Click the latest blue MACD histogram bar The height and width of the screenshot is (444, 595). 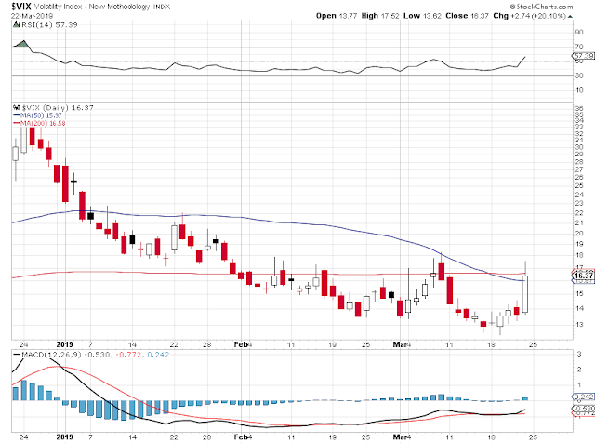coord(525,398)
